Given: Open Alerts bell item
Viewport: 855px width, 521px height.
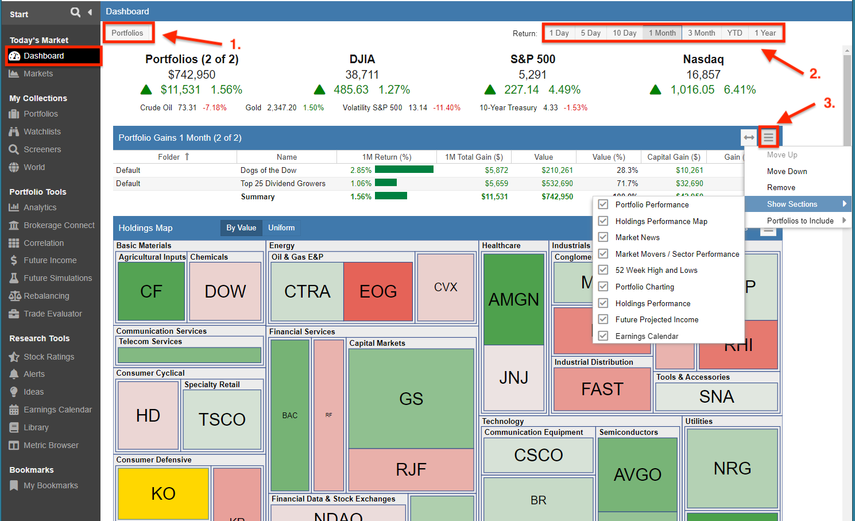Looking at the screenshot, I should [x=34, y=374].
